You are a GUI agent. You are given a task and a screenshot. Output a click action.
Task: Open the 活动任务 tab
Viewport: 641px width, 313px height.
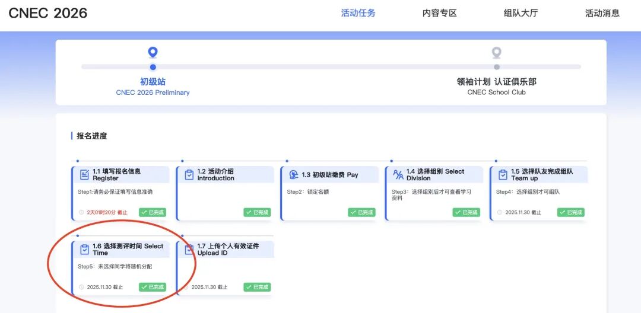[358, 13]
